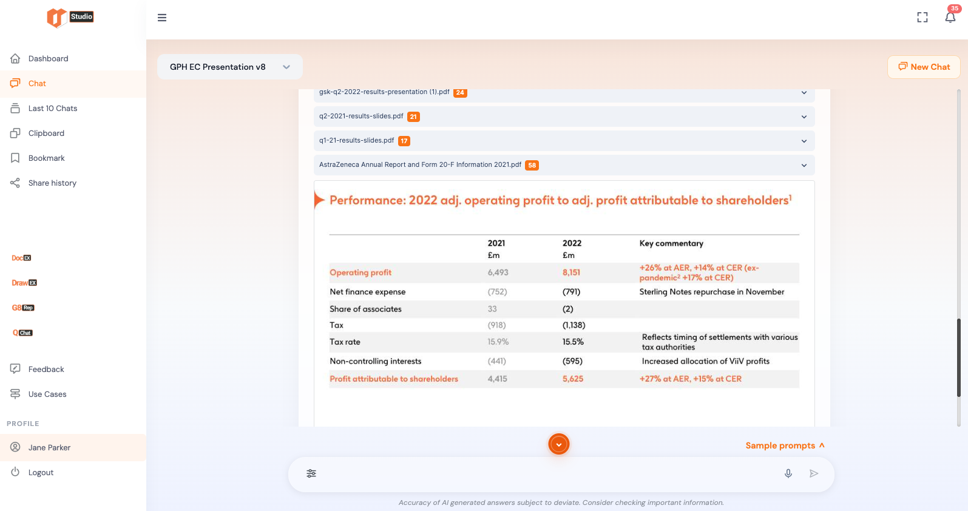Open DrawEX app

click(x=24, y=283)
